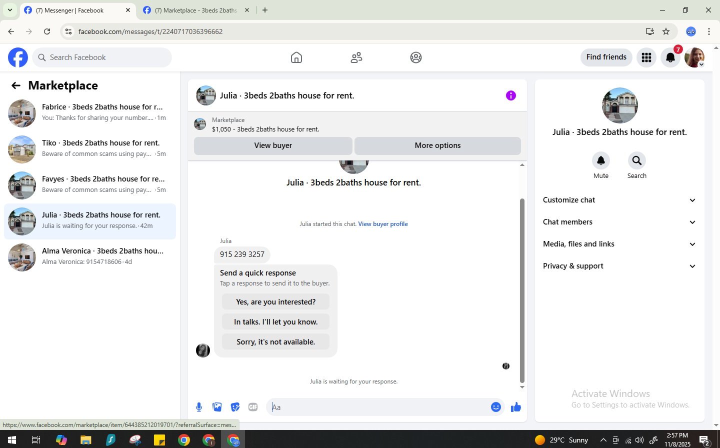Image resolution: width=720 pixels, height=448 pixels.
Task: Click the View buyer button
Action: coord(273,145)
